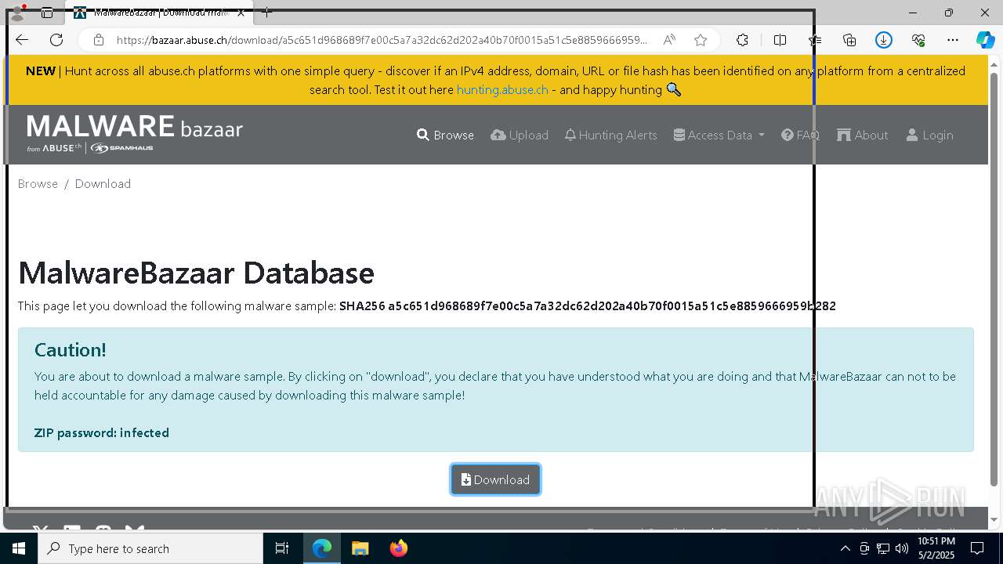Show hidden system tray icons
Image resolution: width=1003 pixels, height=564 pixels.
point(845,548)
